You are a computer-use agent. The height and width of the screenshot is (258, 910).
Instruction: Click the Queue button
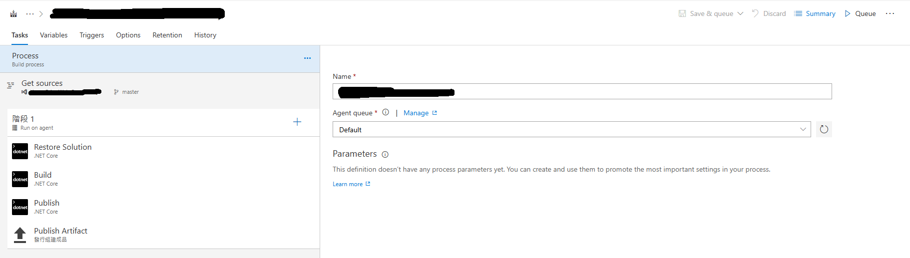pyautogui.click(x=860, y=13)
